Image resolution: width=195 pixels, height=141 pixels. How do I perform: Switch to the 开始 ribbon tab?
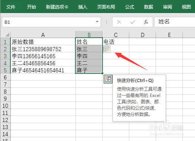tap(31, 7)
